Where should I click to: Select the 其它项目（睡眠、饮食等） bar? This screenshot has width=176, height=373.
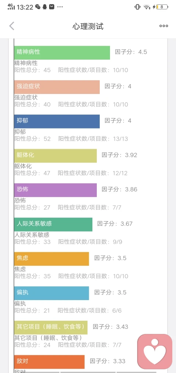pyautogui.click(x=51, y=327)
